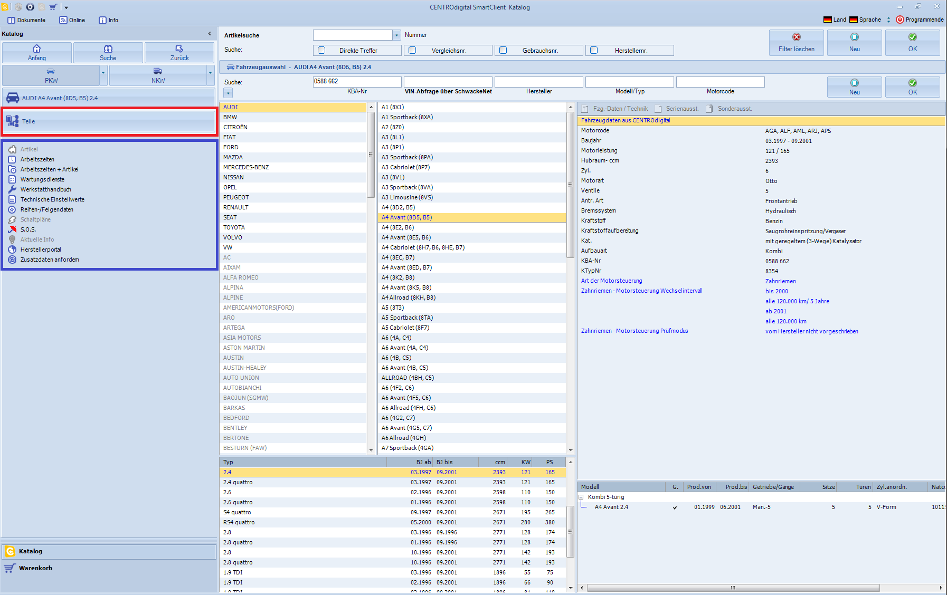Open the Land selector with German flag

[835, 20]
